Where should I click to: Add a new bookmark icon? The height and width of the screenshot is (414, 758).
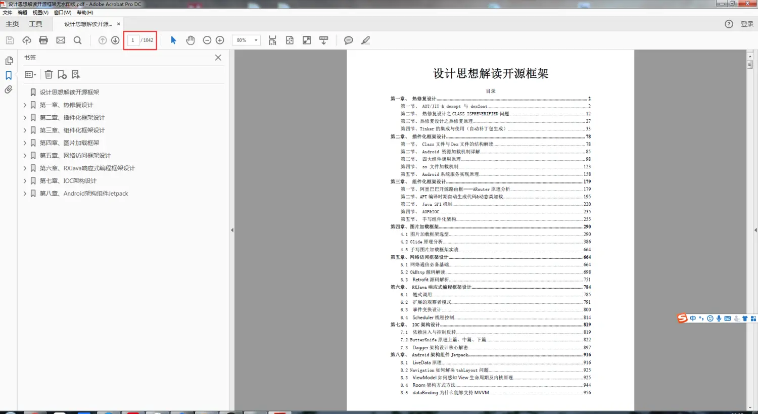coord(62,74)
